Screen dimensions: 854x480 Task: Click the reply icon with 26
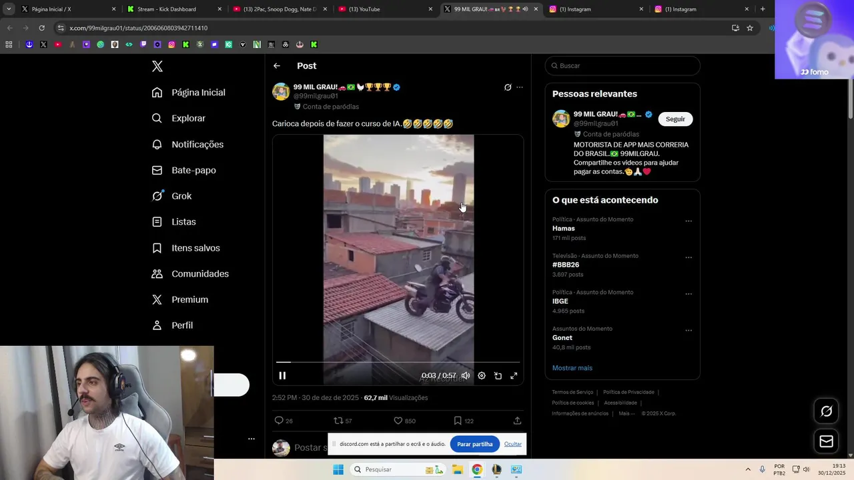click(284, 421)
